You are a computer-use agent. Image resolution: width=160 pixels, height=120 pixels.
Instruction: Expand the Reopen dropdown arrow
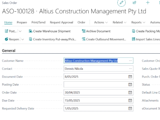tap(23, 39)
